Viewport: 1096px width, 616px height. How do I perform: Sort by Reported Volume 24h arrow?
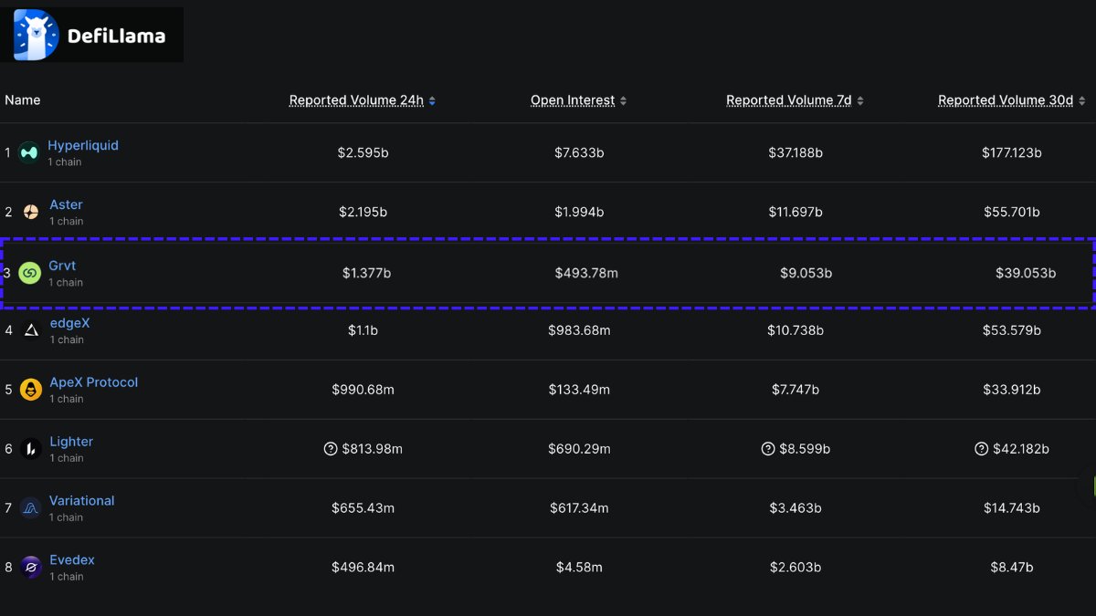click(432, 101)
